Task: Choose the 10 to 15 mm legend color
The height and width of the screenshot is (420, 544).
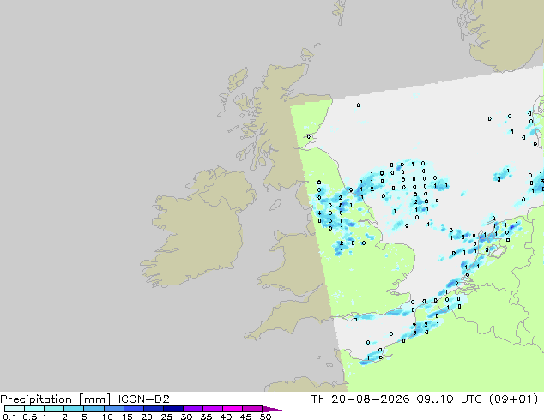Action: point(113,409)
